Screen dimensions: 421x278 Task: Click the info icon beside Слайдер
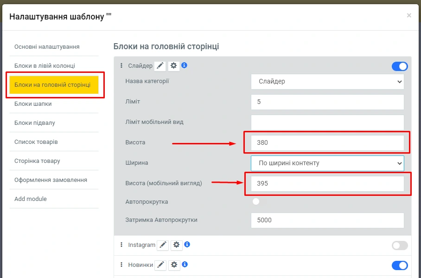tap(184, 65)
